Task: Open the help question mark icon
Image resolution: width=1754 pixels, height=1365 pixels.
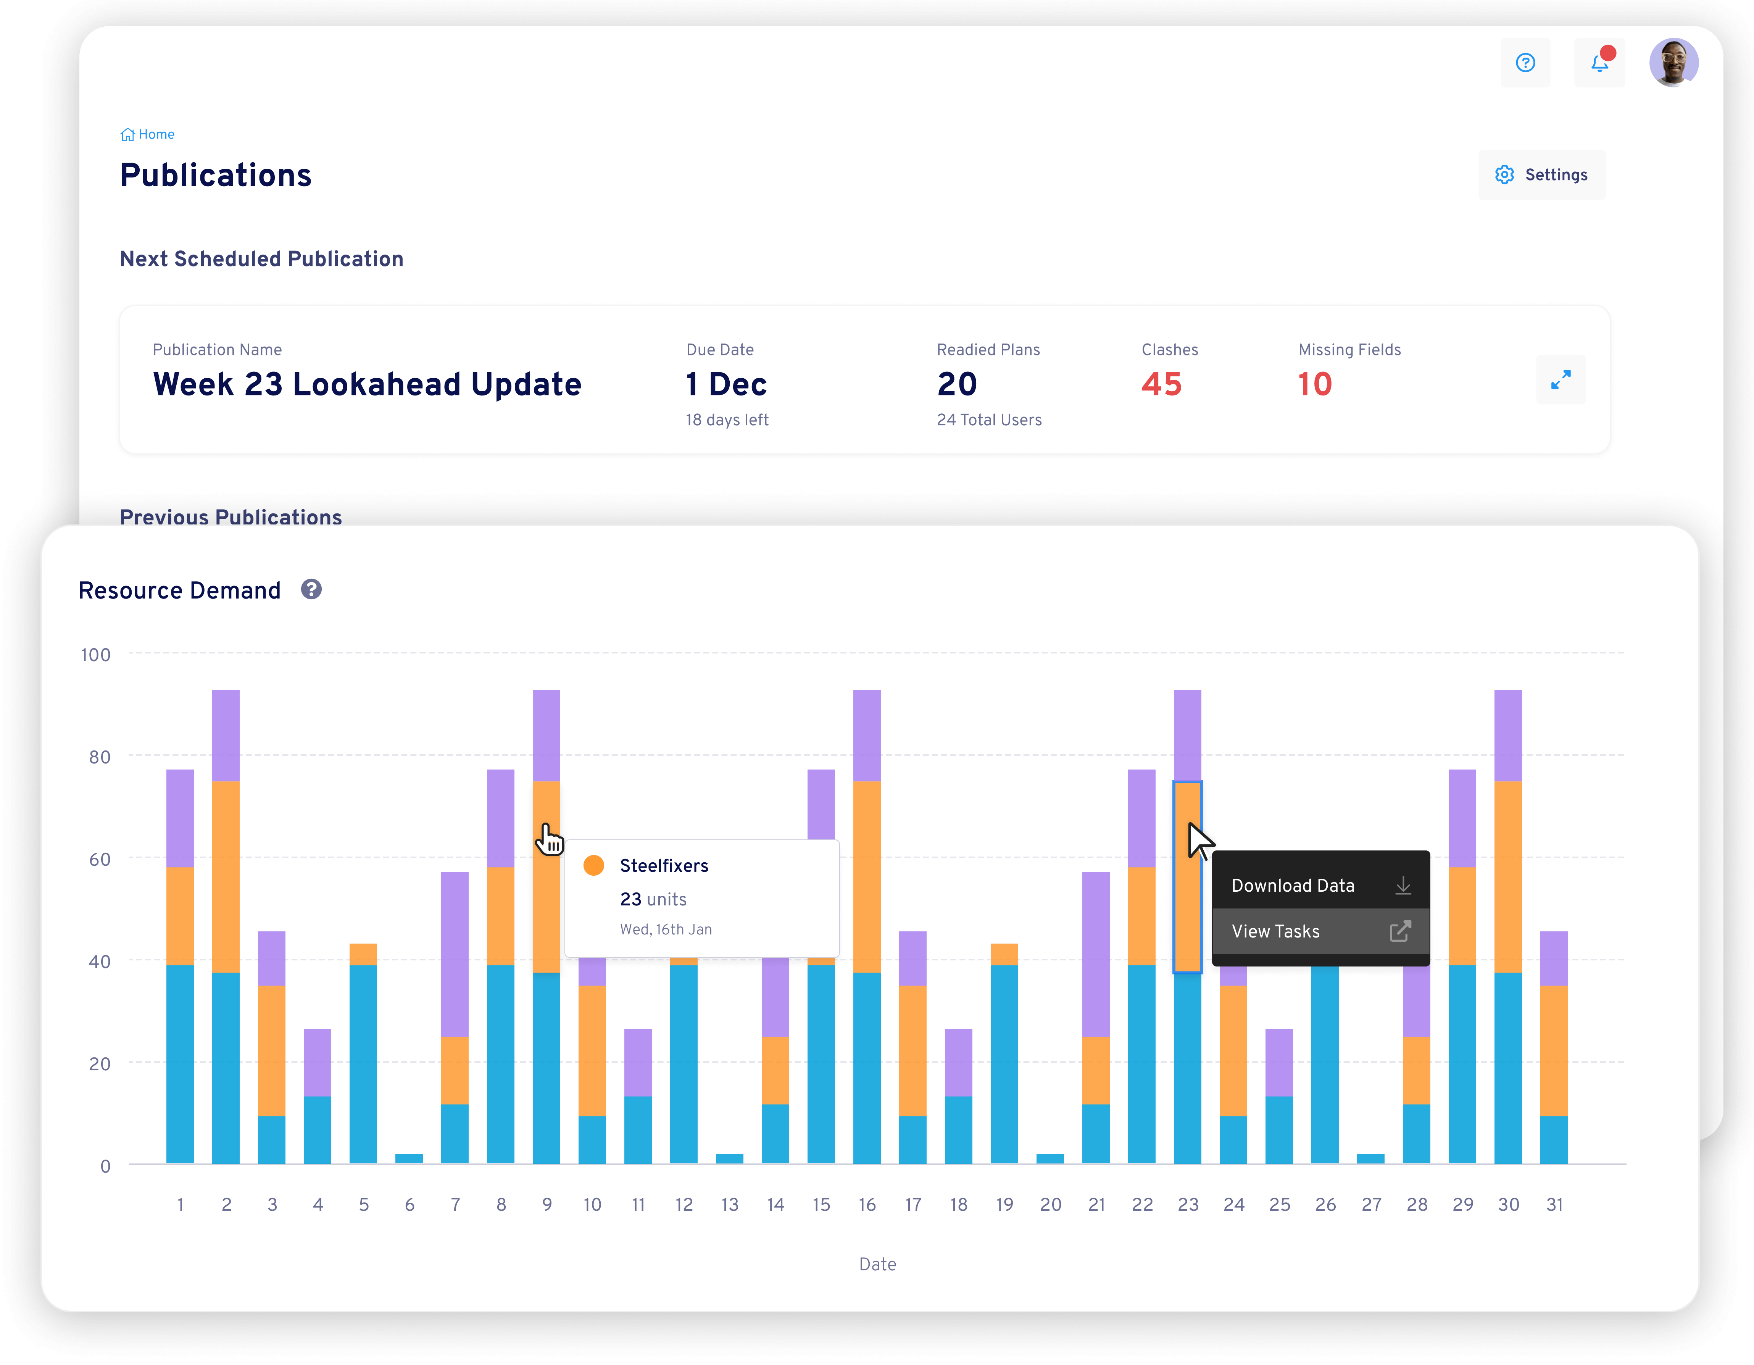Action: click(1526, 63)
